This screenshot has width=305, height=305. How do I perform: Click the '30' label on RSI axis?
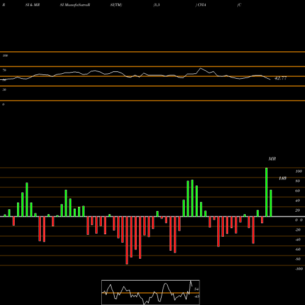4,90
